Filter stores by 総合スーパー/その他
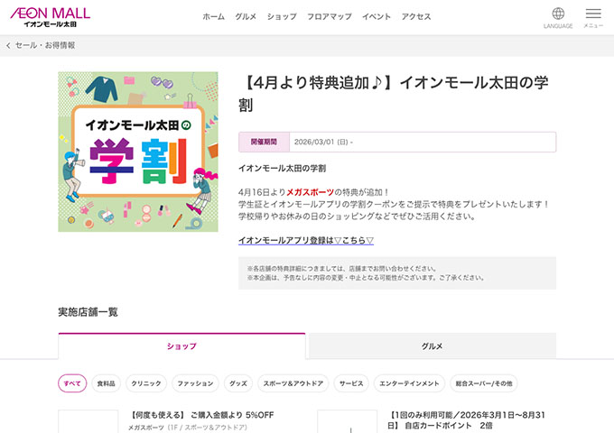The height and width of the screenshot is (433, 614). [x=484, y=383]
